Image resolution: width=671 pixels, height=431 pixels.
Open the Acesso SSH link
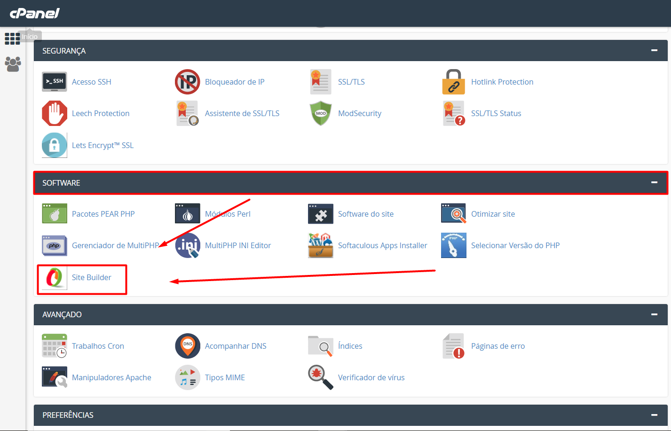pos(92,82)
